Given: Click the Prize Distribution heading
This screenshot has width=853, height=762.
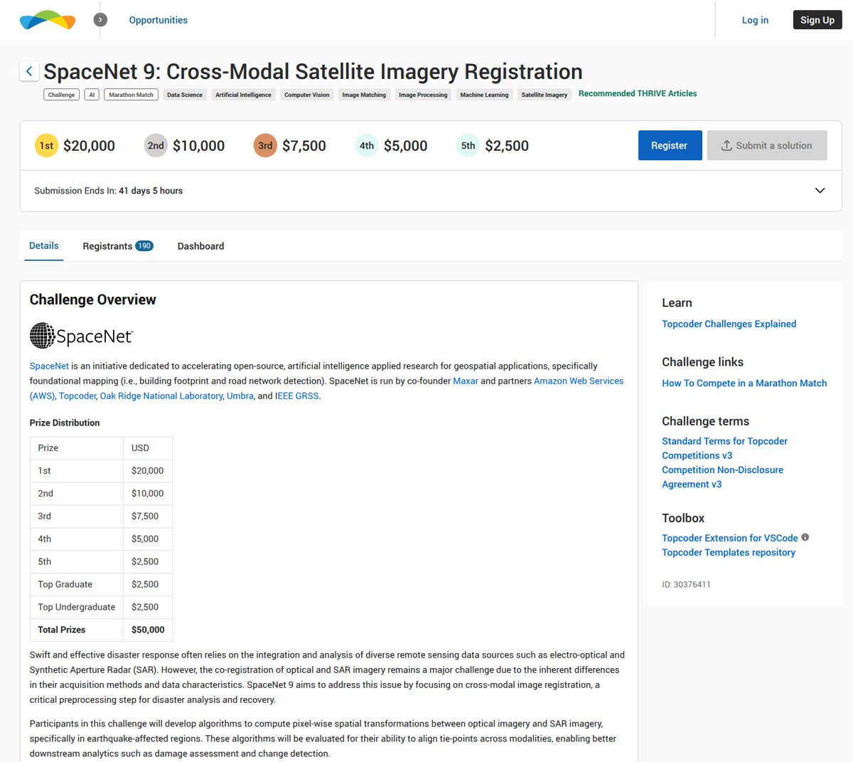Looking at the screenshot, I should (x=65, y=423).
